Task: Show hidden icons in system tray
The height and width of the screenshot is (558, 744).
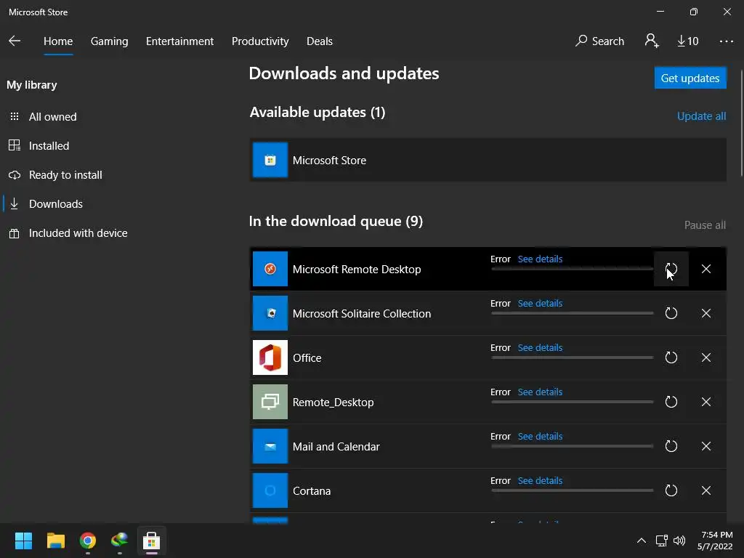Action: click(x=641, y=541)
